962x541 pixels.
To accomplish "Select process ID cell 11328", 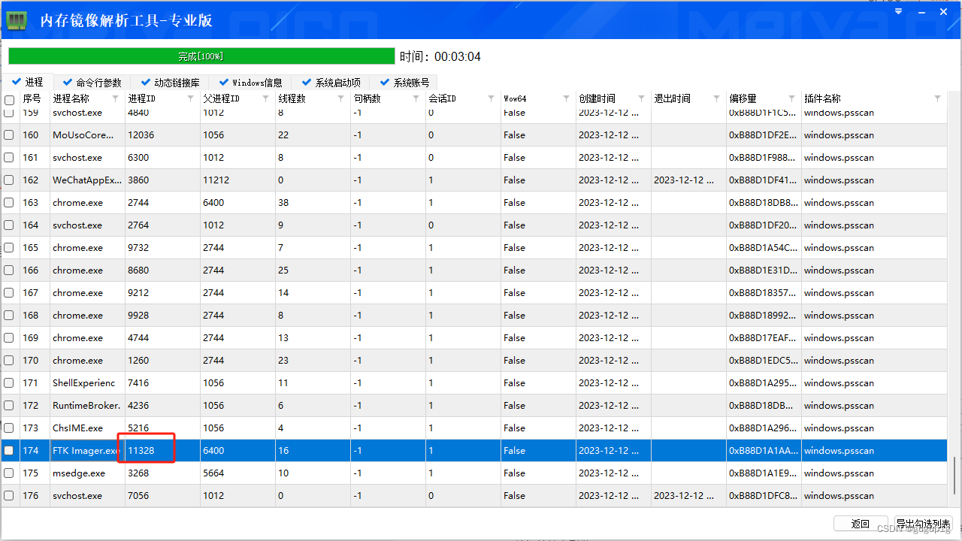I will [x=163, y=451].
